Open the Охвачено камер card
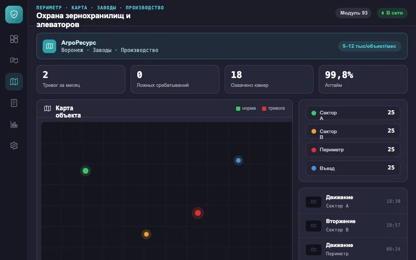 point(269,79)
